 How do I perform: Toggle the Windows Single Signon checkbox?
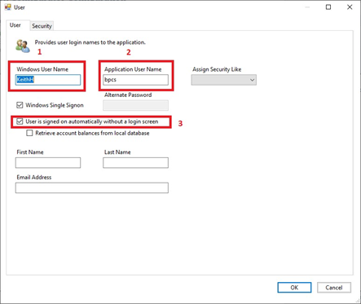point(20,105)
